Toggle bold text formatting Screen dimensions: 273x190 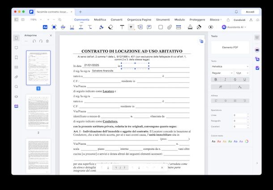pyautogui.click(x=216, y=80)
